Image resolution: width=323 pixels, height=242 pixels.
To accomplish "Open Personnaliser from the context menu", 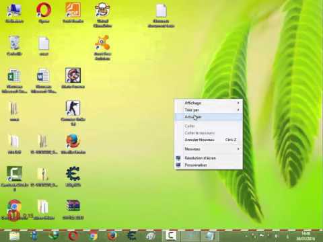I will click(209, 165).
